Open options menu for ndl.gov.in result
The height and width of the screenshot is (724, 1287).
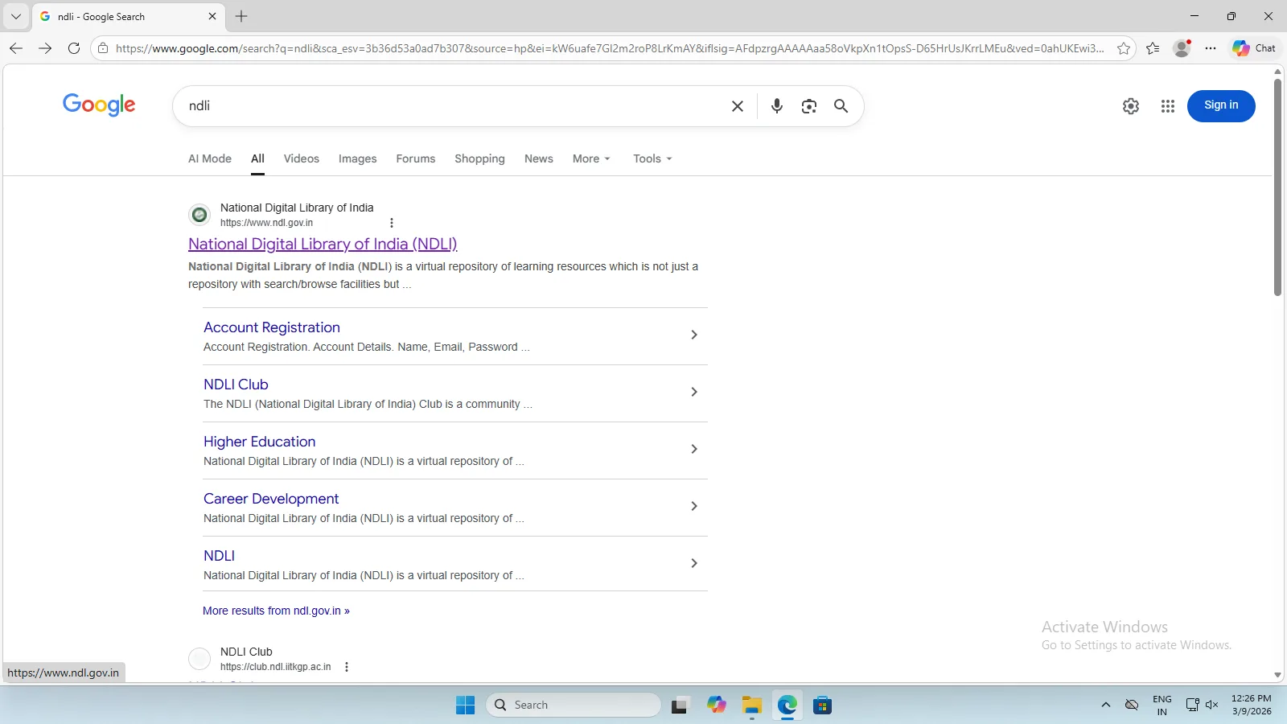(392, 223)
